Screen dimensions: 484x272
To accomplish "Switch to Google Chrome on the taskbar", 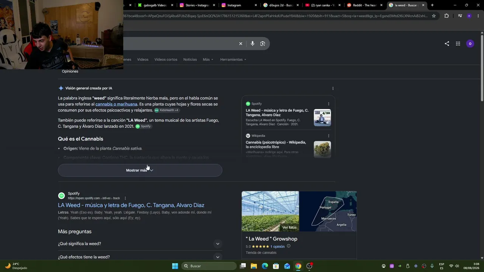I will 298,266.
